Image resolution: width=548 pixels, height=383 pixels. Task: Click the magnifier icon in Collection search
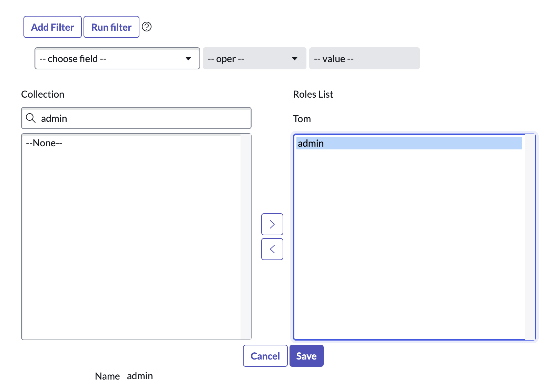31,118
